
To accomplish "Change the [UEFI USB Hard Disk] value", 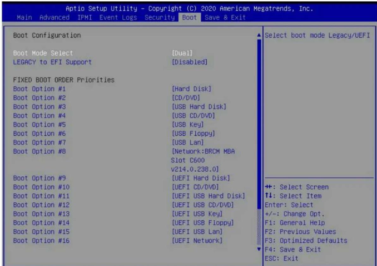I will tap(208, 196).
